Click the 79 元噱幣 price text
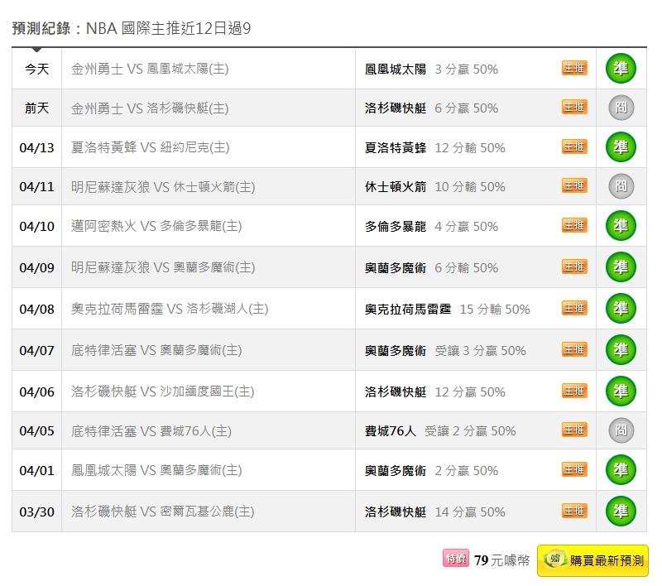This screenshot has height=586, width=662. 501,560
